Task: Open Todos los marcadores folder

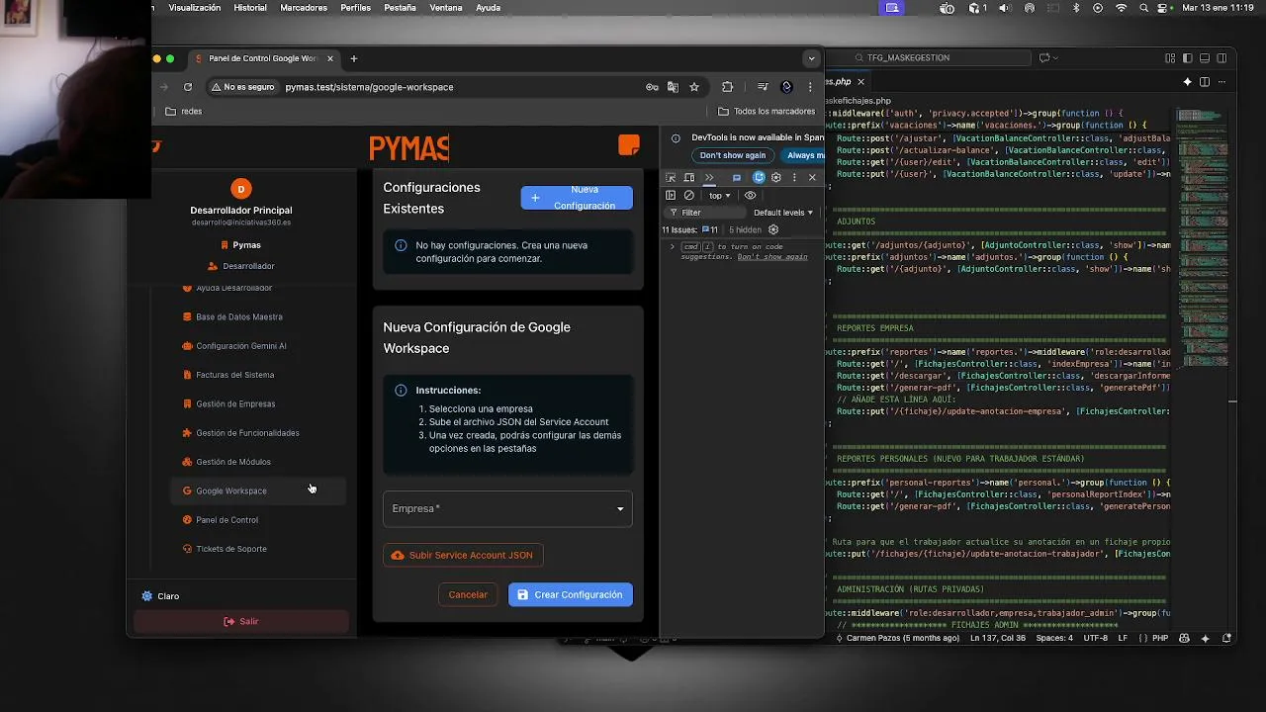Action: point(767,112)
